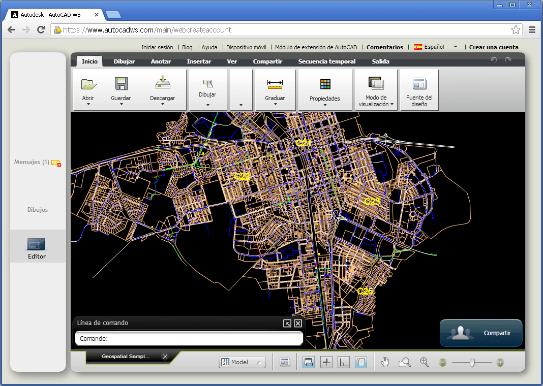This screenshot has width=543, height=386.
Task: Open the Chrome menu icon
Action: pyautogui.click(x=532, y=30)
